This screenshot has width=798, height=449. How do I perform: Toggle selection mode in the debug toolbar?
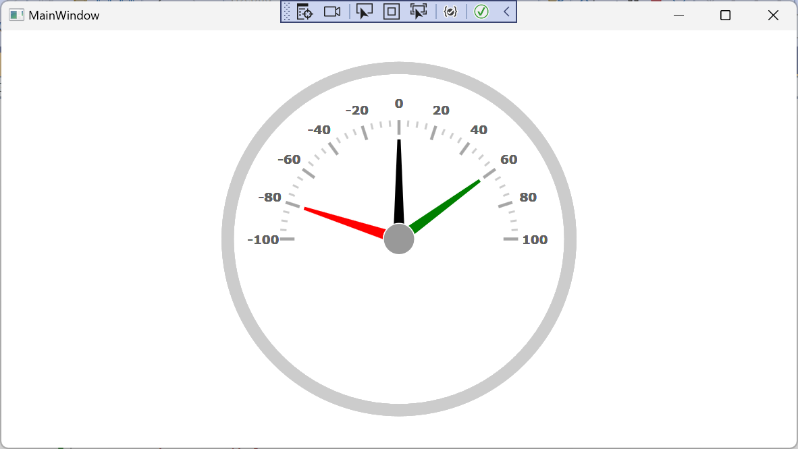point(365,11)
